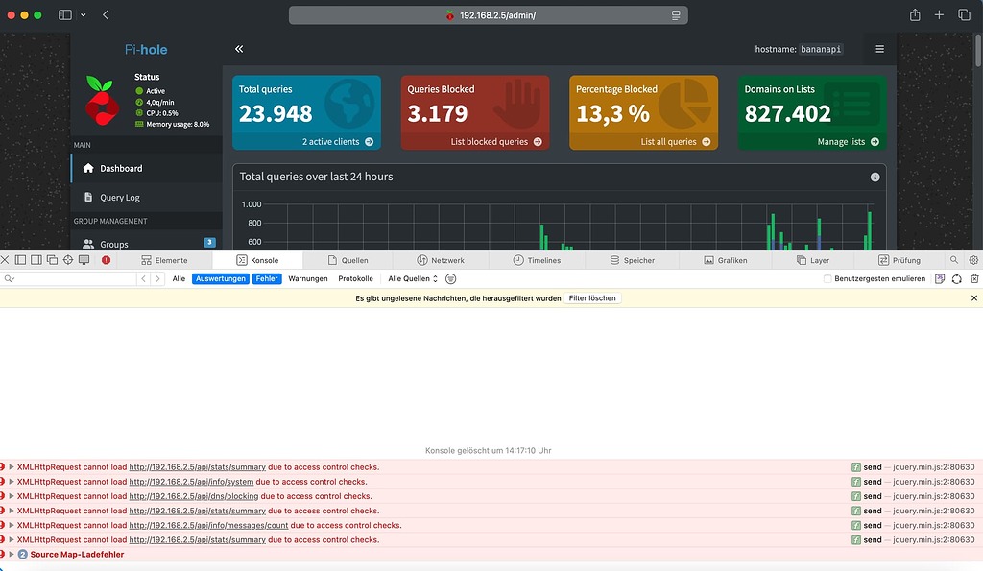The width and height of the screenshot is (983, 571).
Task: Enable 'Benutzergesten emulieren' checkbox
Action: [827, 279]
